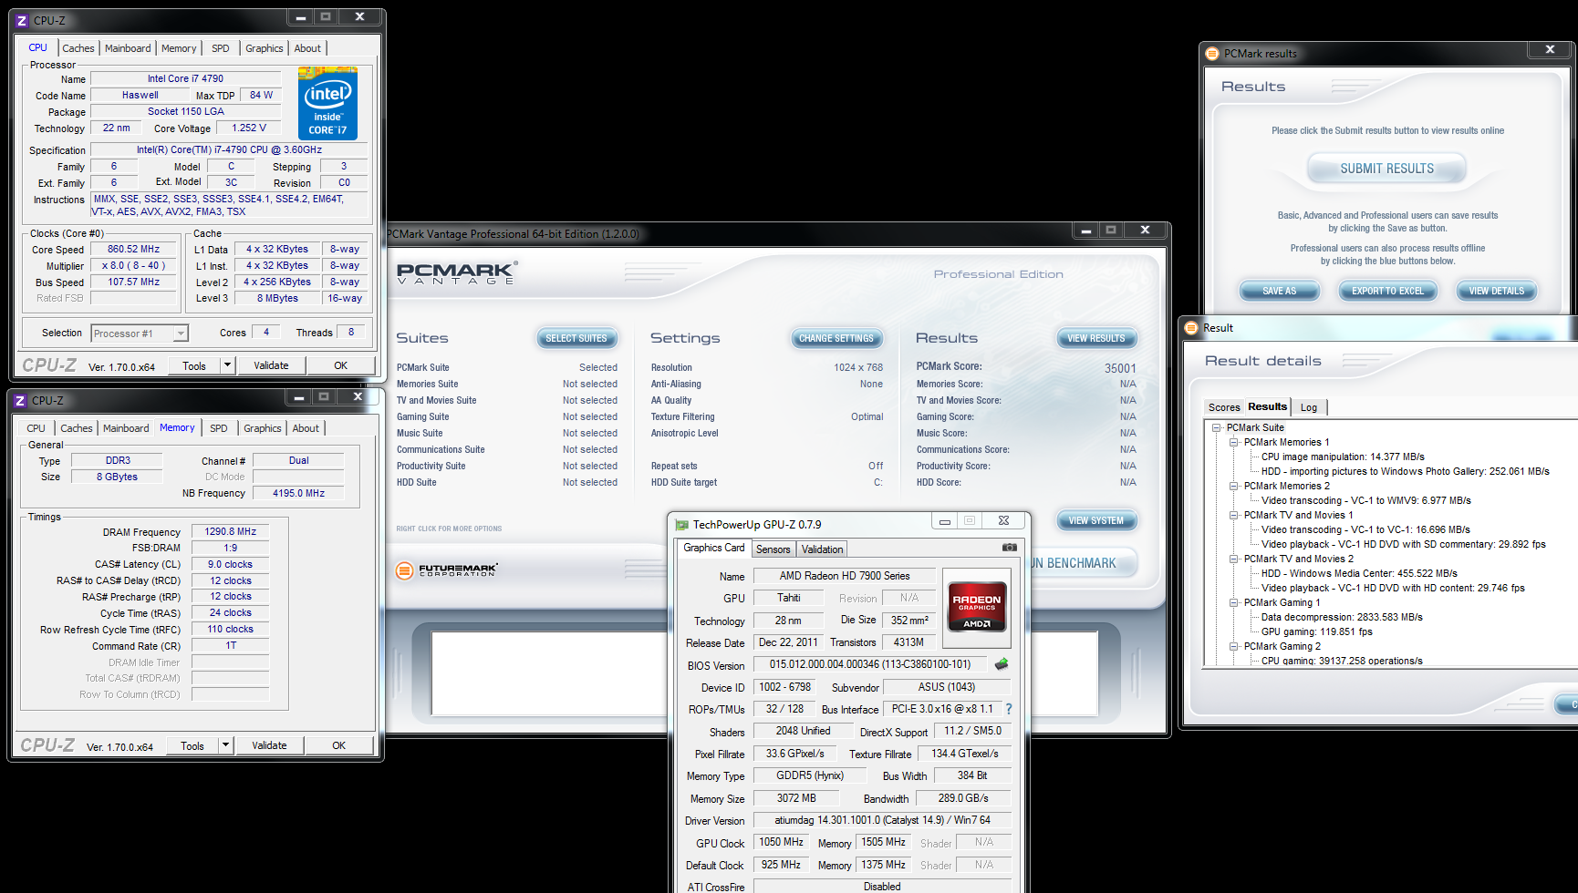The height and width of the screenshot is (893, 1578).
Task: Open the Processor #1 selection dropdown
Action: [x=181, y=334]
